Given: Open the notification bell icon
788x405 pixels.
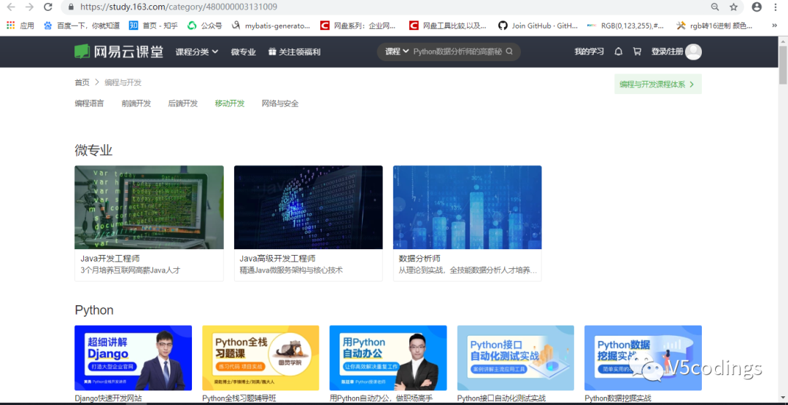Looking at the screenshot, I should (619, 52).
